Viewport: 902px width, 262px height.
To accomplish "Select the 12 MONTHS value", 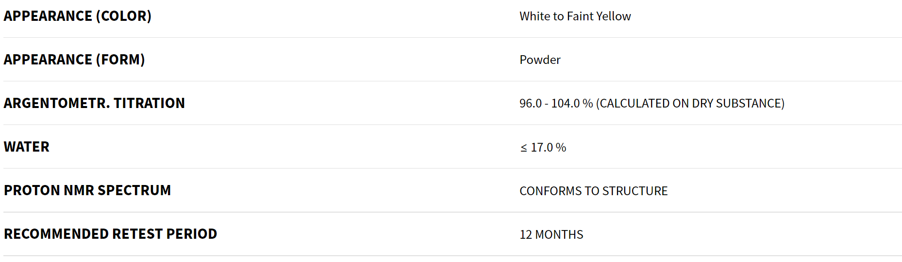I will pyautogui.click(x=551, y=234).
